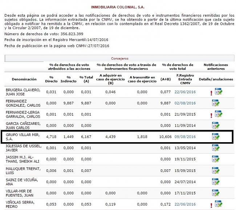Open 22/06/2016 date link for Brugera Clavero
Image resolution: width=236 pixels, height=210 pixels.
(x=185, y=92)
